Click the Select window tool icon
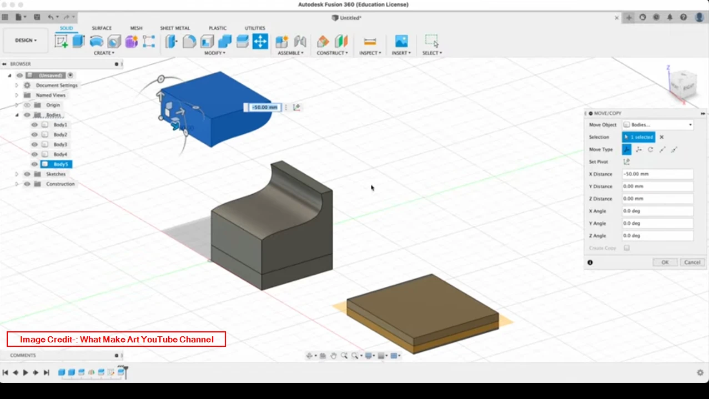The width and height of the screenshot is (709, 399). tap(431, 41)
